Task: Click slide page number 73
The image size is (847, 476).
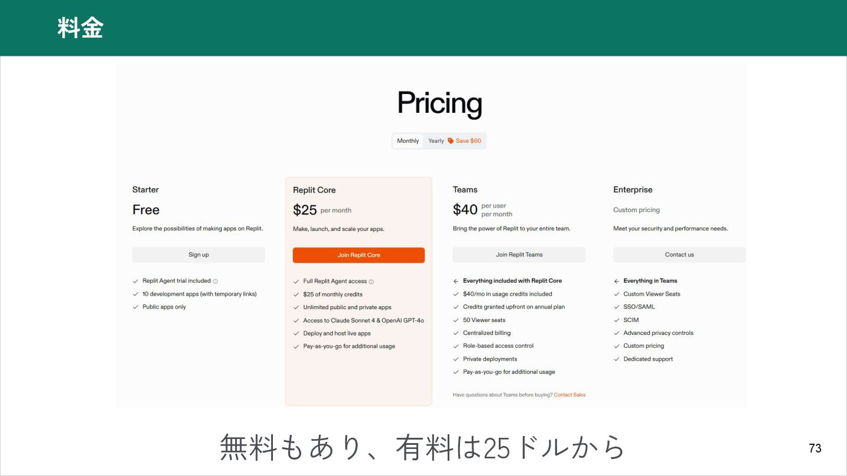Action: point(815,448)
